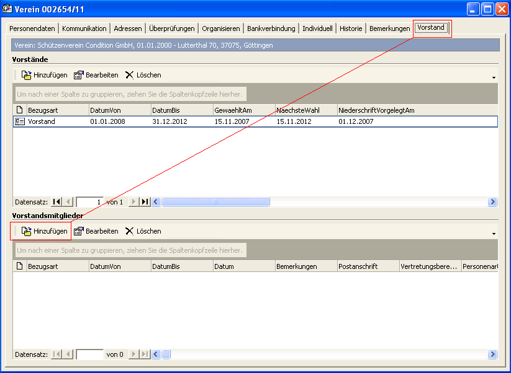Click Hinzufügen in the Vorstände toolbar
The height and width of the screenshot is (373, 511).
pos(44,75)
